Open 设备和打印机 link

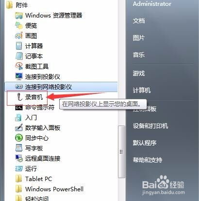click(x=150, y=126)
